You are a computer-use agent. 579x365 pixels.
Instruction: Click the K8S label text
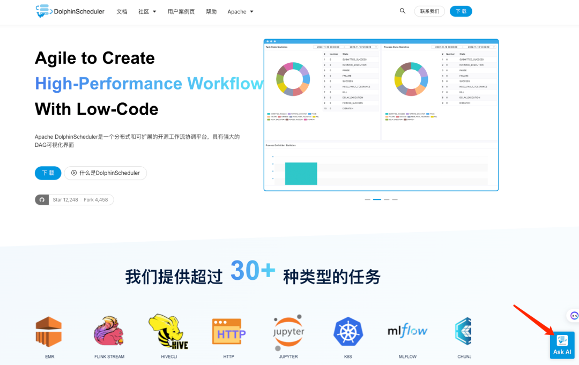(x=348, y=356)
